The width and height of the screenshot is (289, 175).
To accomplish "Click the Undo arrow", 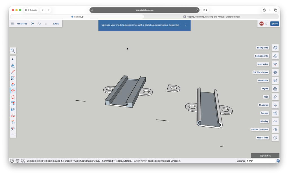I will click(39, 23).
